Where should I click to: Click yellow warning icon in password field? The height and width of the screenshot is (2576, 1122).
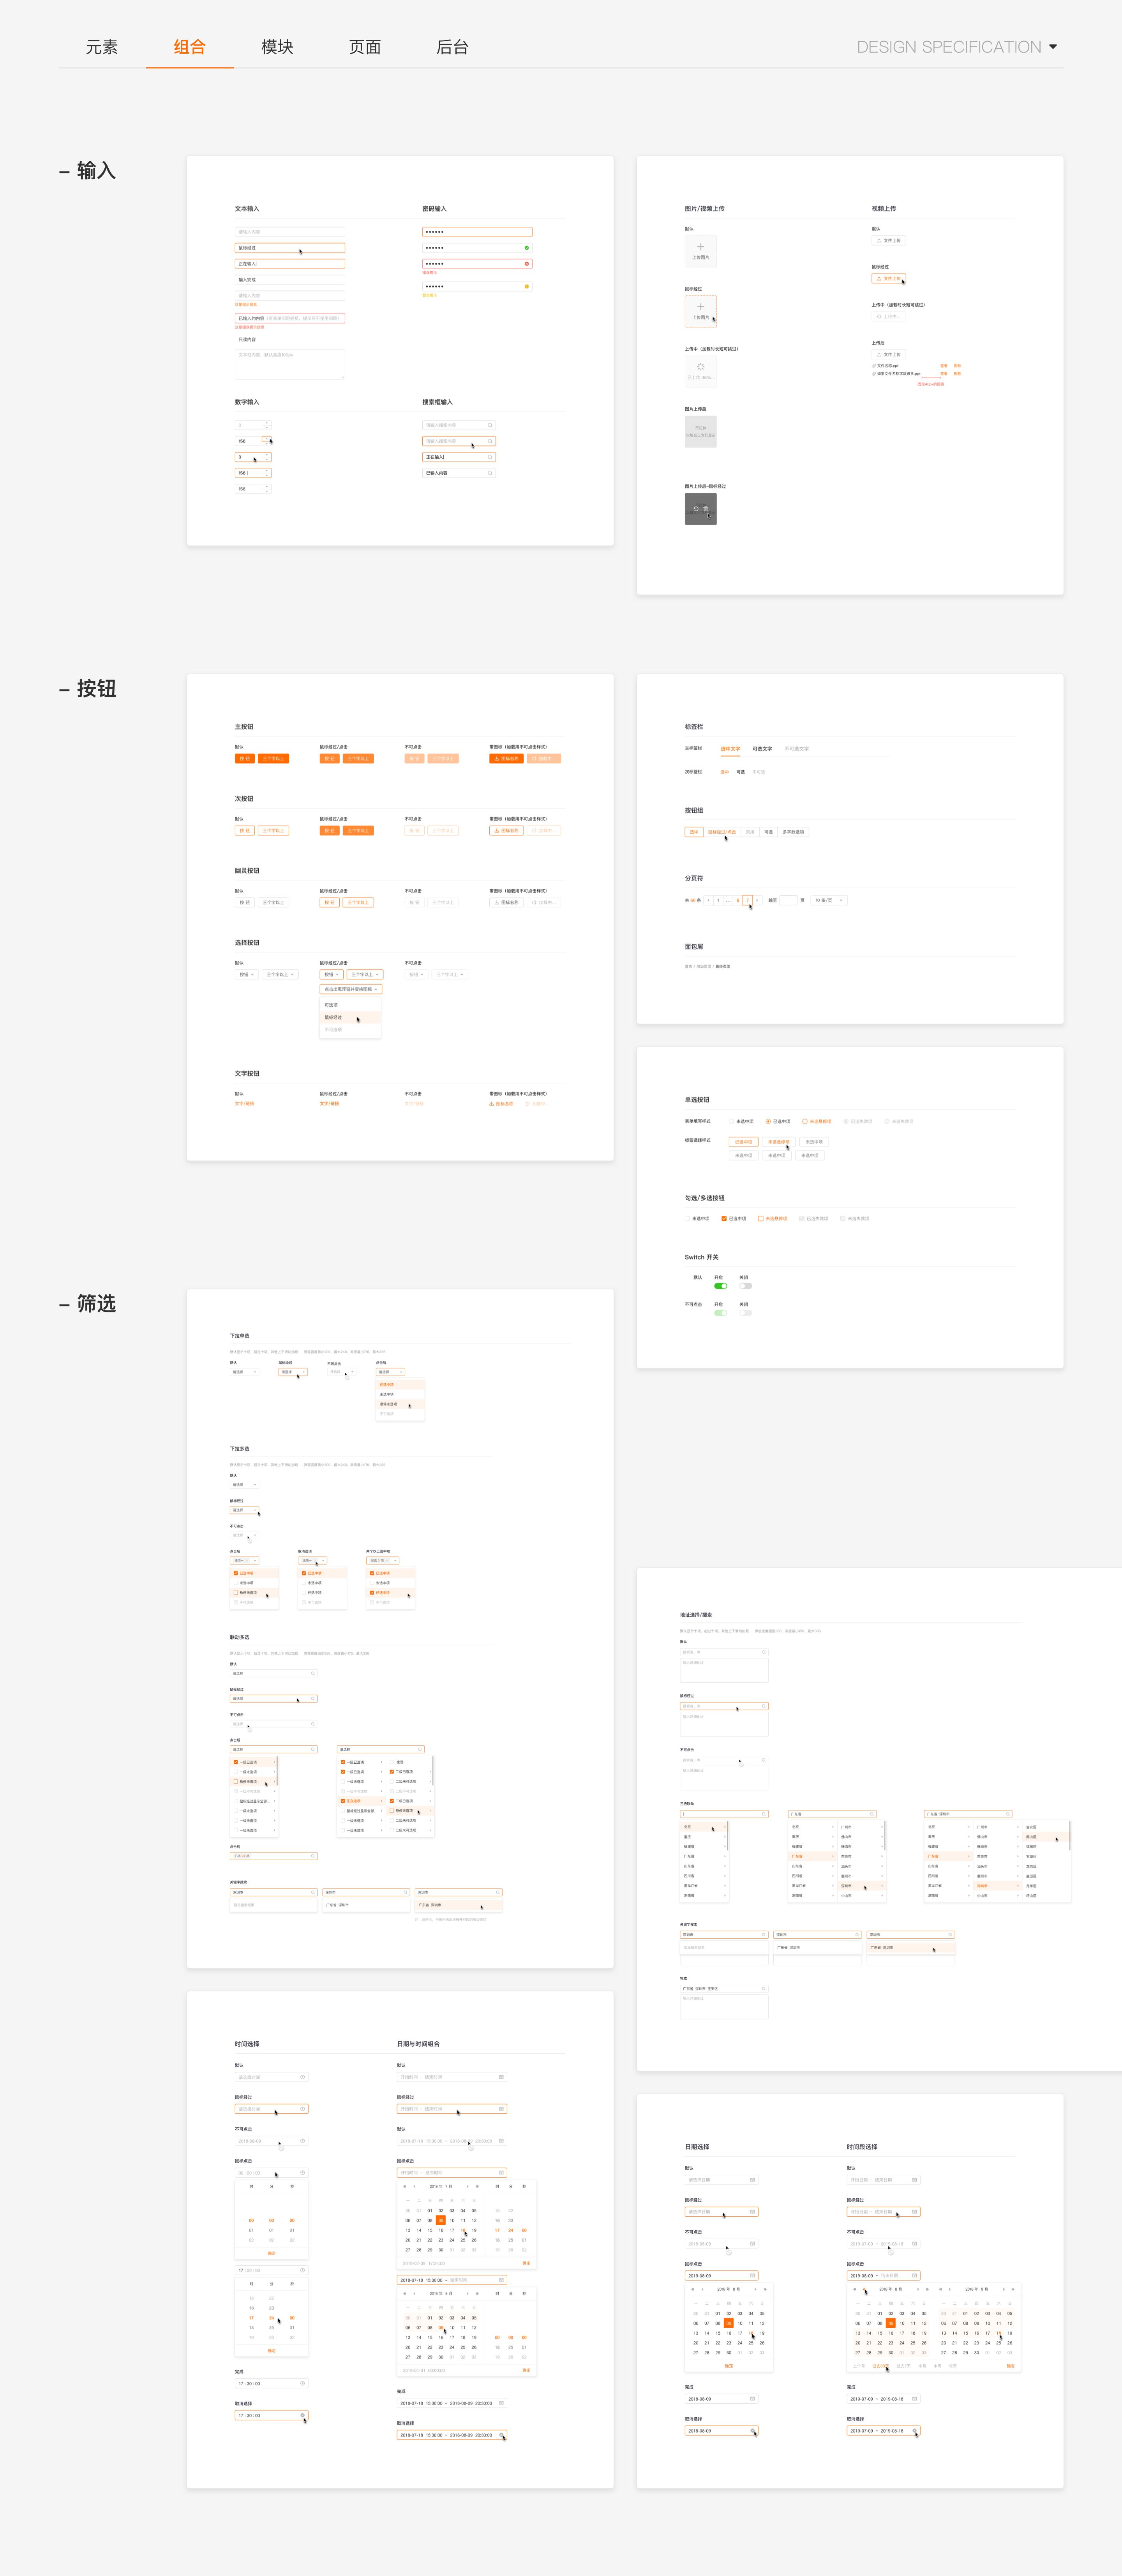click(527, 286)
